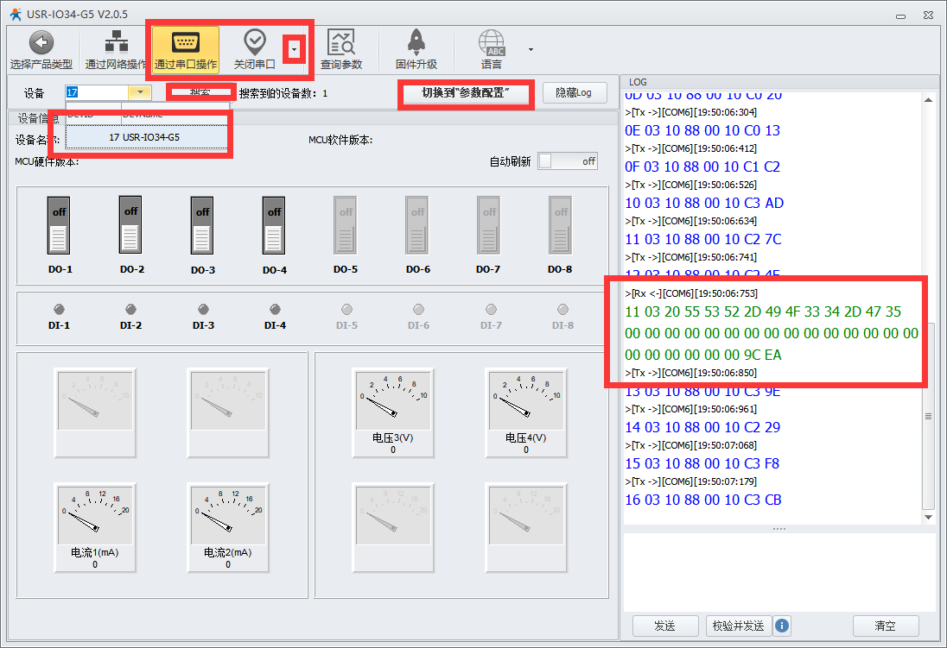Click the DI-2 indicator LED
Screen dimensions: 947x648
pos(130,310)
